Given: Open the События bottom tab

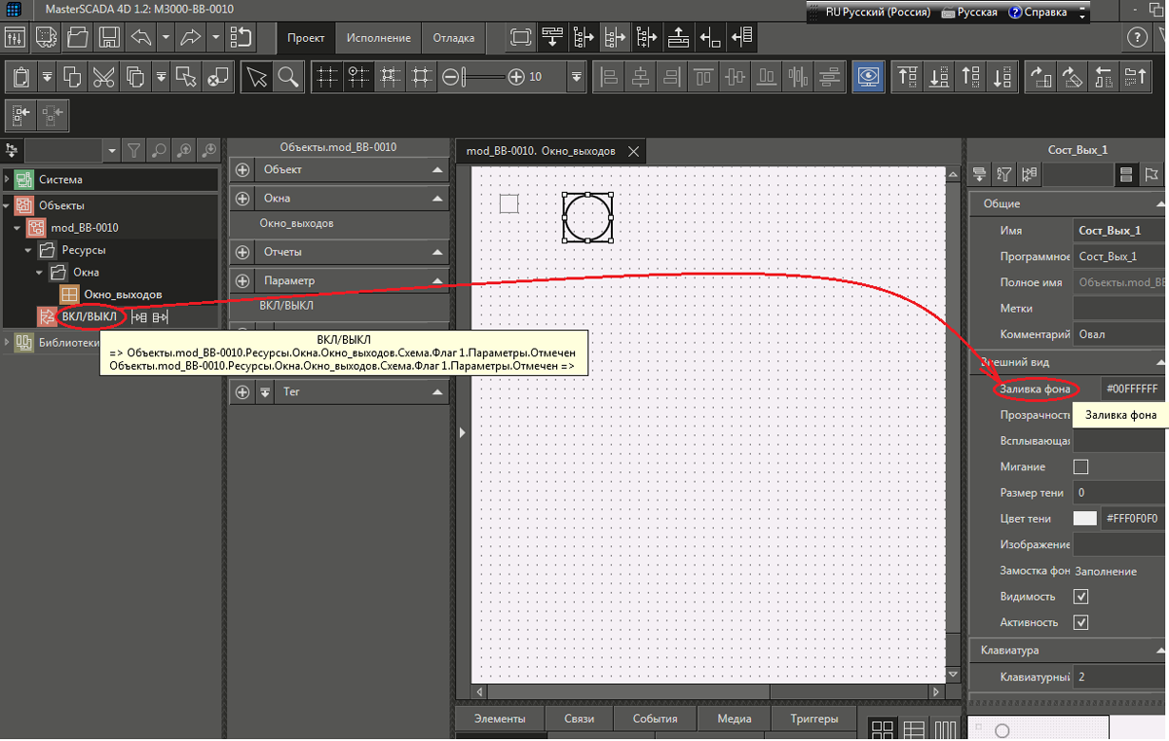Looking at the screenshot, I should pos(655,719).
